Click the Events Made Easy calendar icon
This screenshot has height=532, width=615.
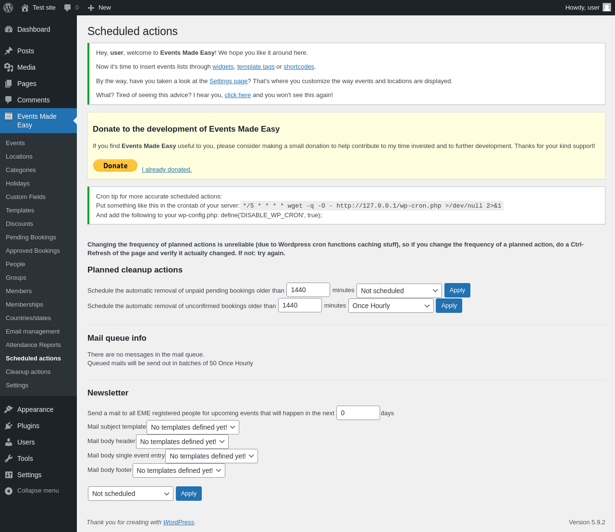[9, 116]
